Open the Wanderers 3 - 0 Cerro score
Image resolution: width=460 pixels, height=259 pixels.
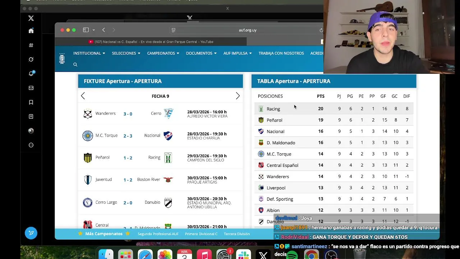pyautogui.click(x=128, y=114)
